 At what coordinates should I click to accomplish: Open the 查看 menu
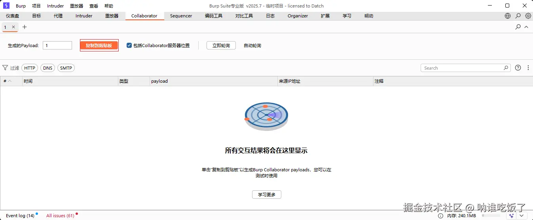94,6
